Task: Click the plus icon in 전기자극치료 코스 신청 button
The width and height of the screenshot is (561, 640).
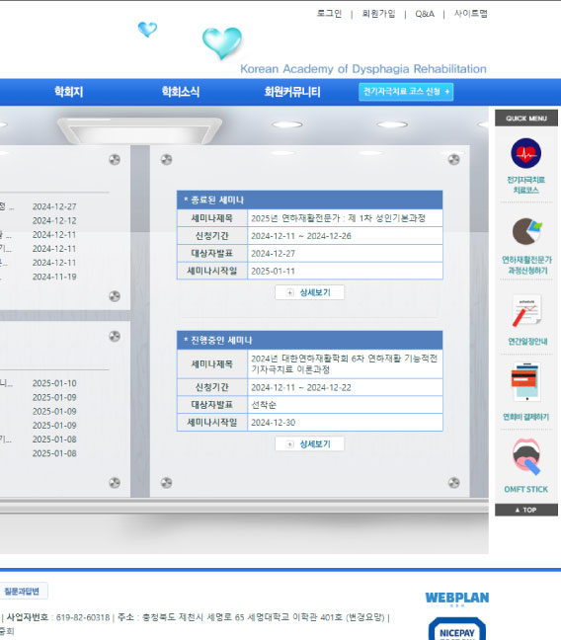Action: [447, 92]
